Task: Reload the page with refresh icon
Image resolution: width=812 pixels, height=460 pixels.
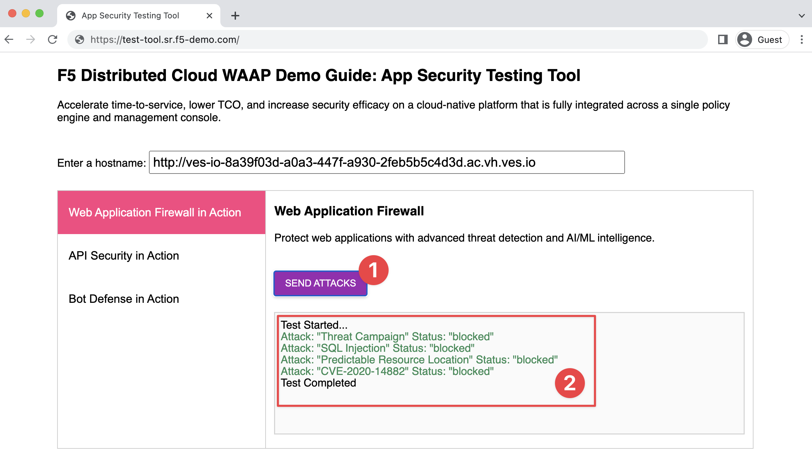Action: (x=52, y=39)
